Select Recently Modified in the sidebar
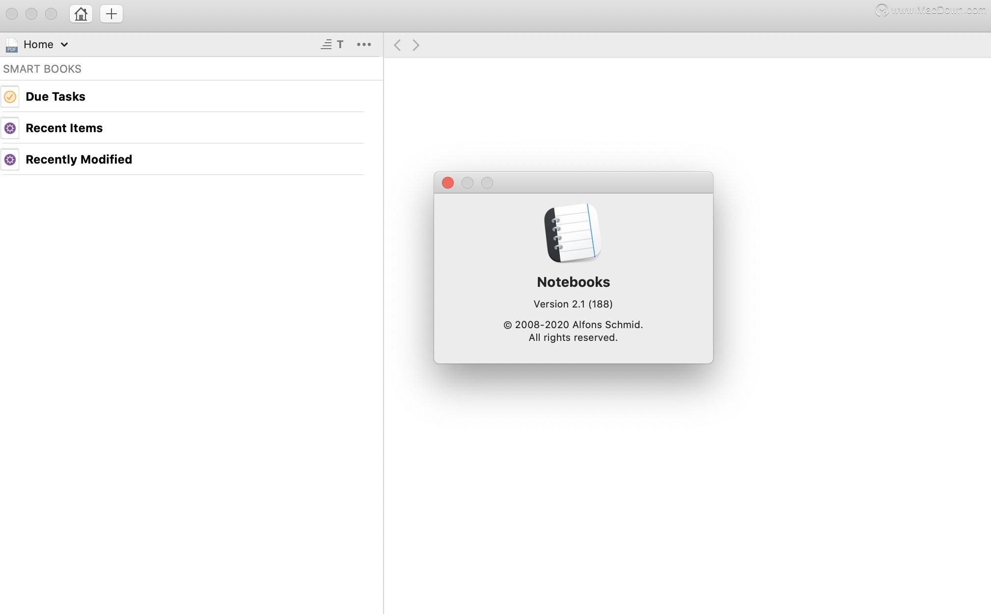 (79, 159)
